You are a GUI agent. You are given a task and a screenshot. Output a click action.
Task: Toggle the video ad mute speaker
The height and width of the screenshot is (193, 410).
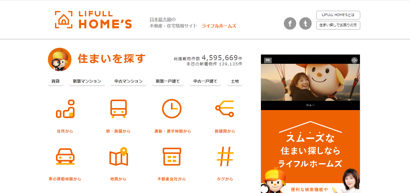[x=354, y=60]
